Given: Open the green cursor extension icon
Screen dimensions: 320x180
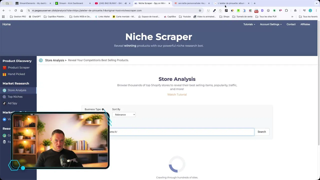Looking at the screenshot, I should [x=274, y=10].
